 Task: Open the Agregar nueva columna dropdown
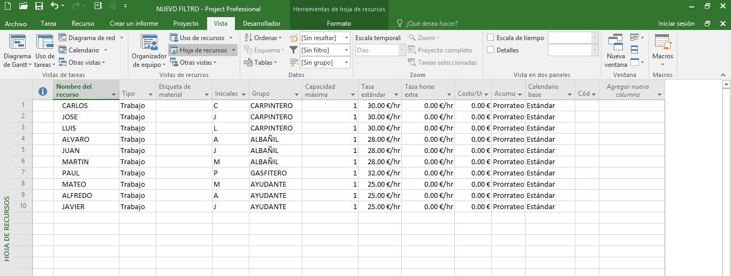pyautogui.click(x=659, y=95)
